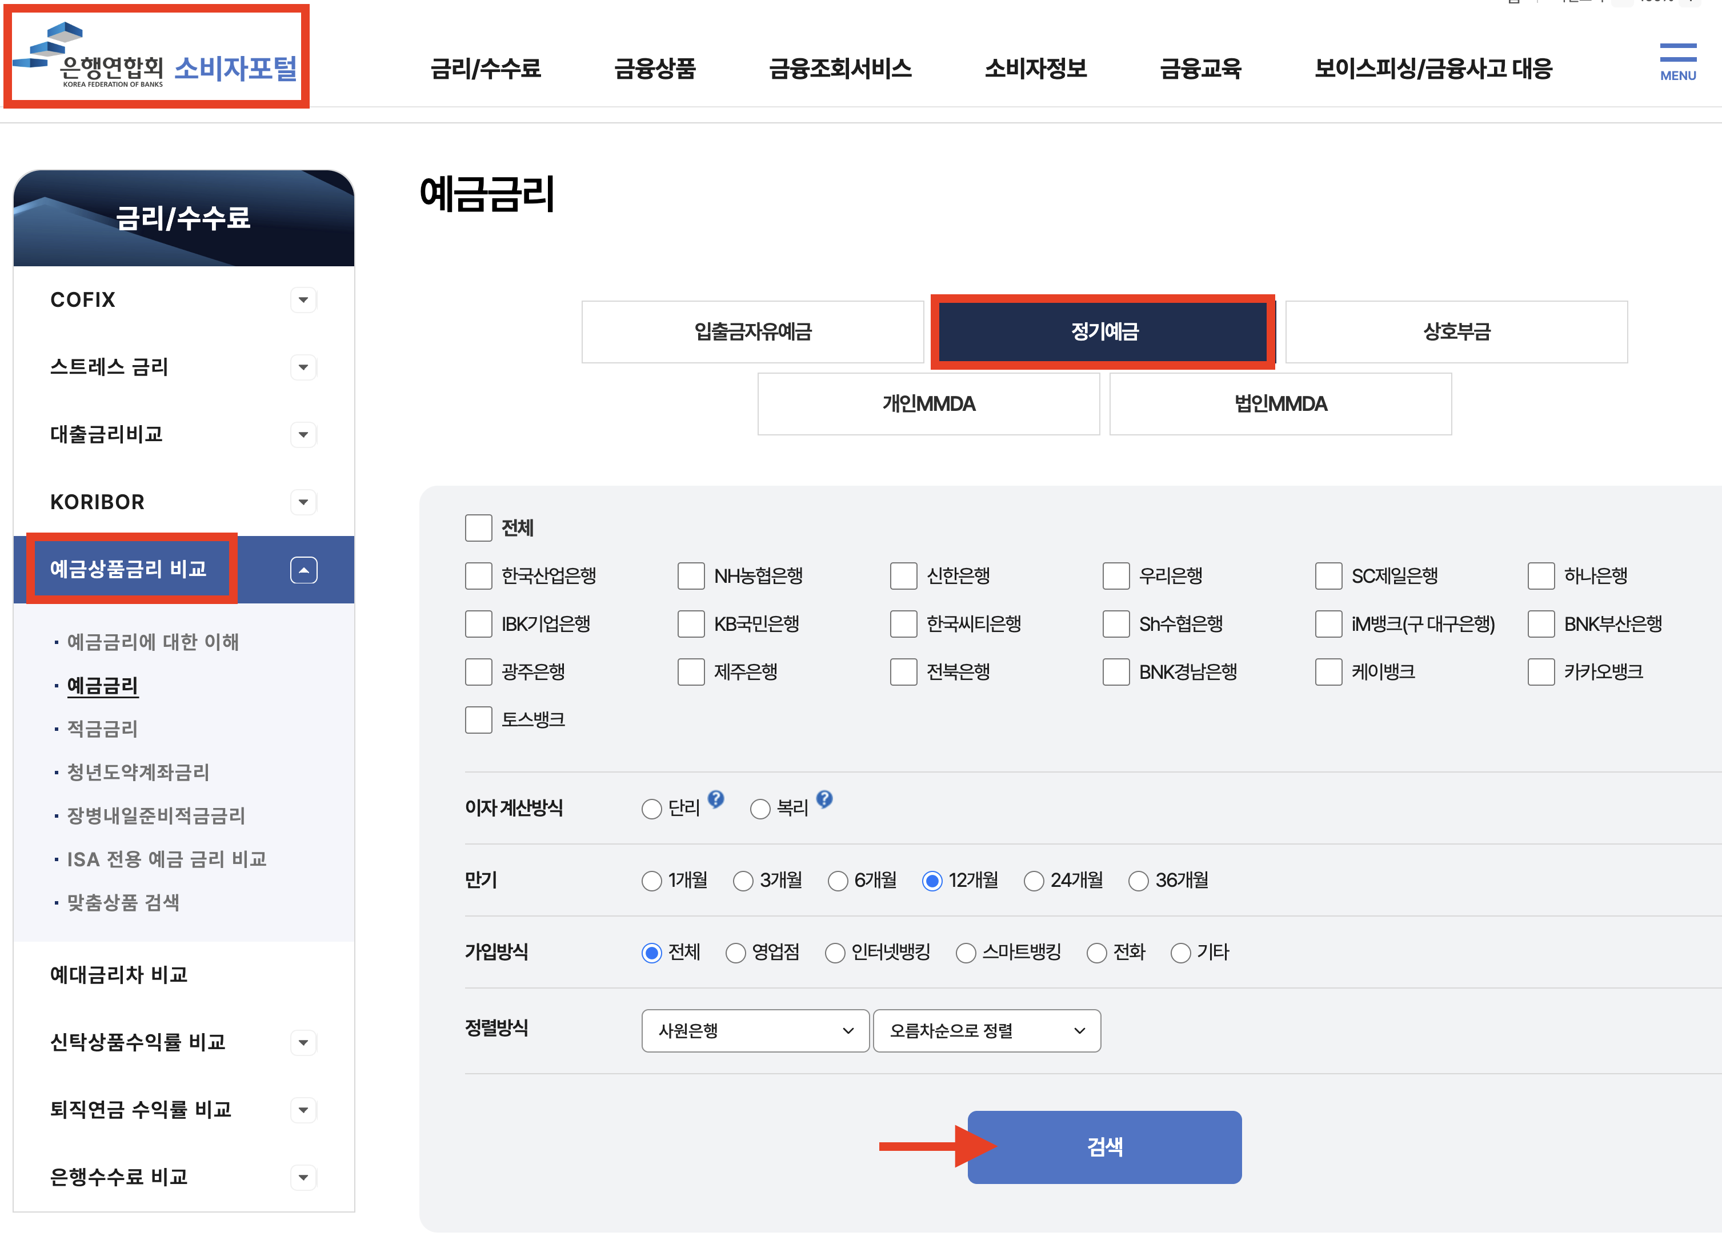Open the 금융상품 top menu

[655, 69]
